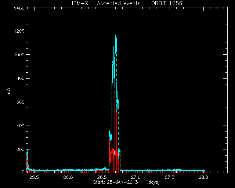Click the 800 y-axis tick label
This screenshot has height=188, width=235.
pos(20,78)
